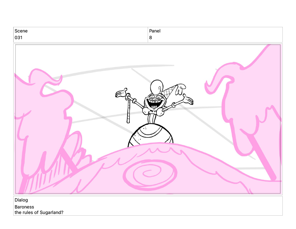Click the Baroness's outstretched right-side hand

point(187,100)
